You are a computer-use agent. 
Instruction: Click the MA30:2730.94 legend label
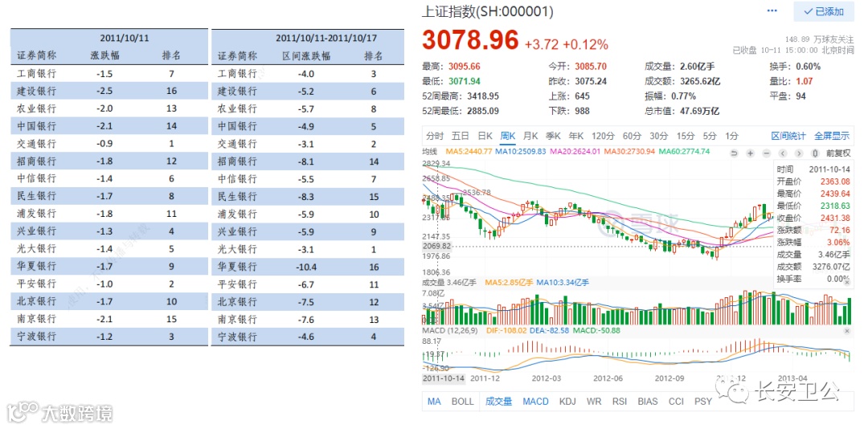pyautogui.click(x=629, y=151)
